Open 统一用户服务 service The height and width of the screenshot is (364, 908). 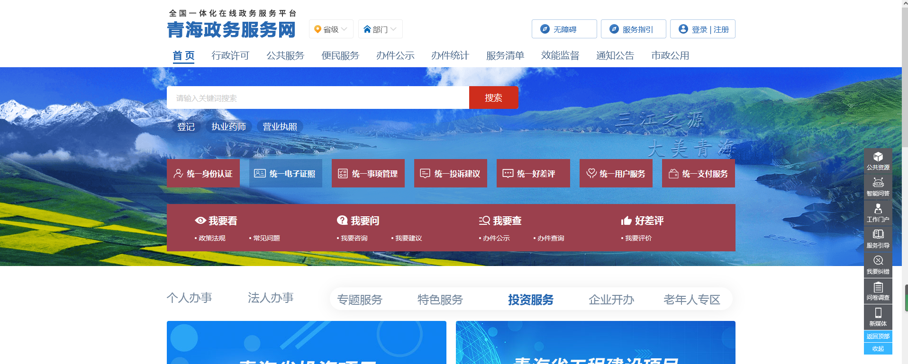(616, 173)
